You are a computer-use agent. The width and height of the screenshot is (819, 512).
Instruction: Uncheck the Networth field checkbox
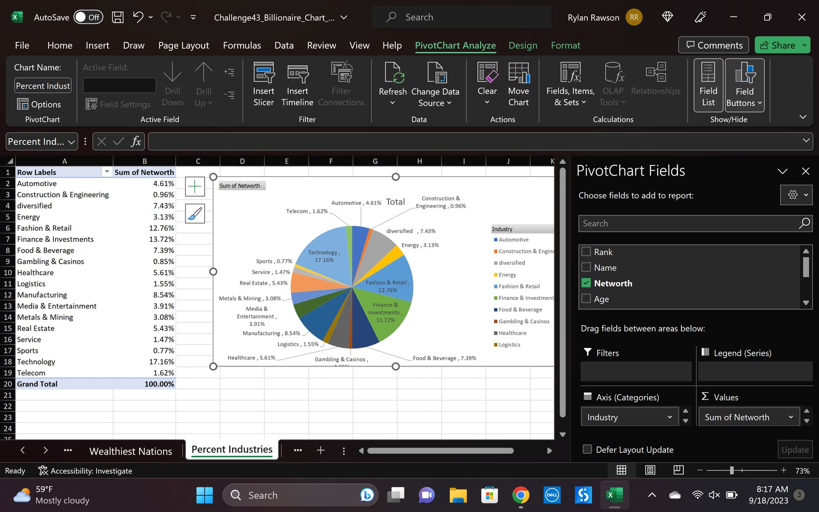(587, 283)
